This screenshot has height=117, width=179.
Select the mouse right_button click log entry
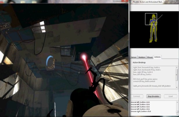pos(140,111)
